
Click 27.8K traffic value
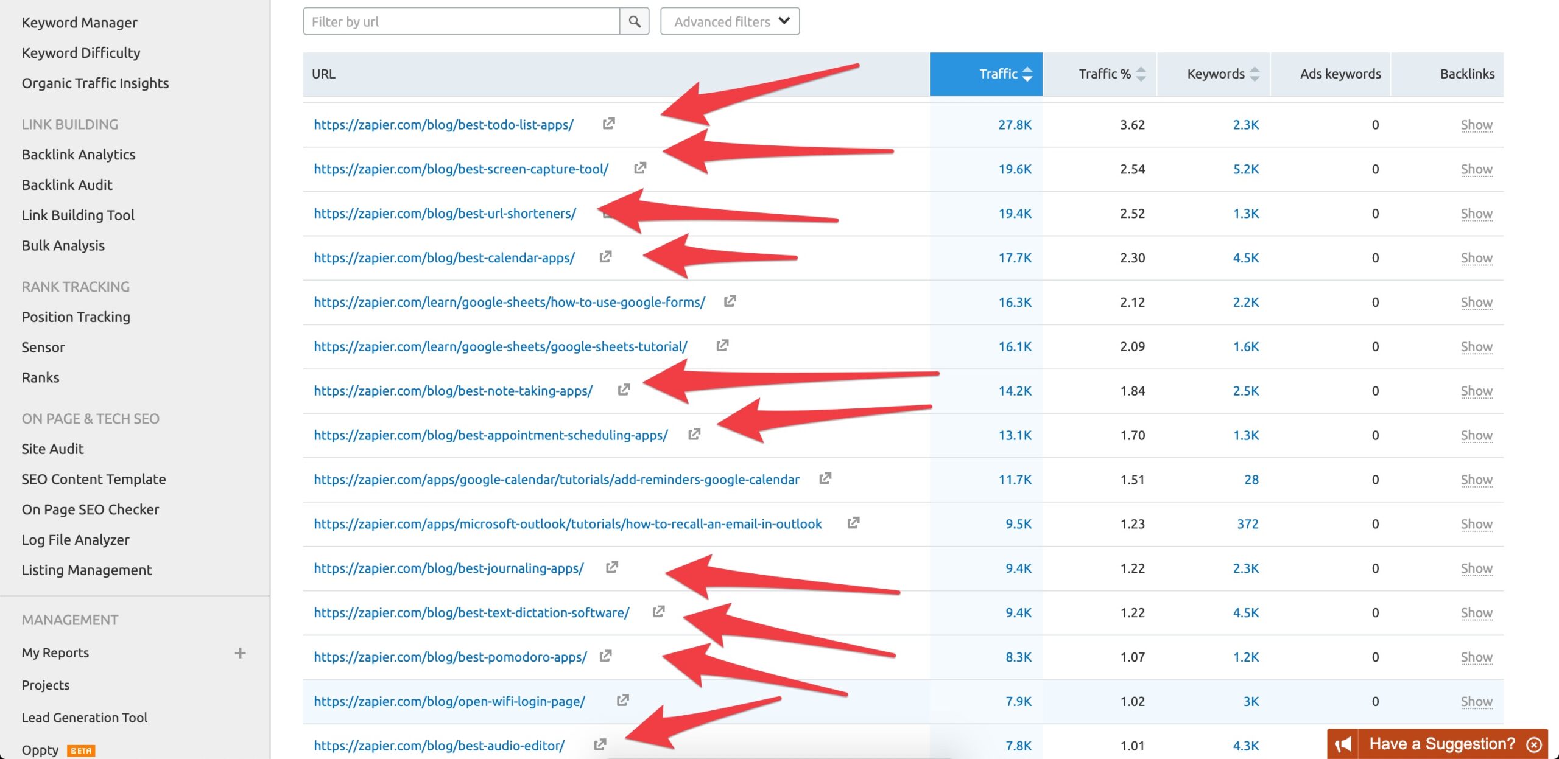tap(1015, 125)
